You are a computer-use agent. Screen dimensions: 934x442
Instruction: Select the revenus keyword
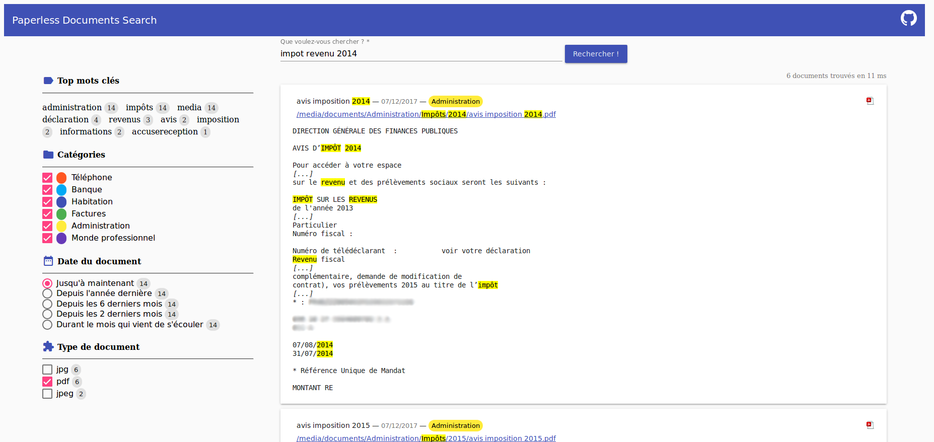click(124, 119)
